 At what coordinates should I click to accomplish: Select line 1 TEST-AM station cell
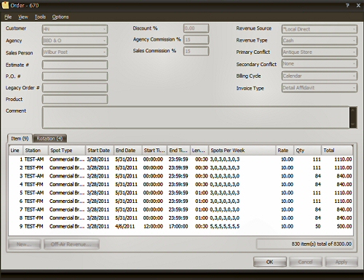pyautogui.click(x=34, y=159)
